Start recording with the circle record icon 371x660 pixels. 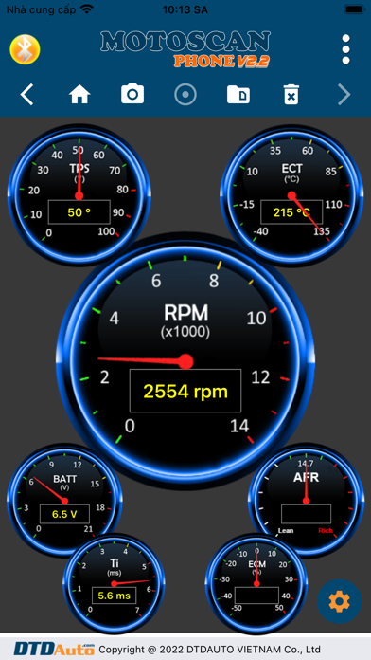click(185, 94)
